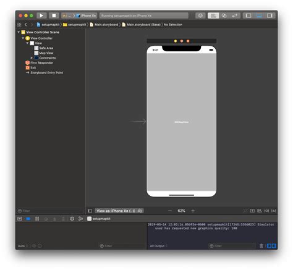Click the First Responder dock icon on canvas

pyautogui.click(x=182, y=41)
